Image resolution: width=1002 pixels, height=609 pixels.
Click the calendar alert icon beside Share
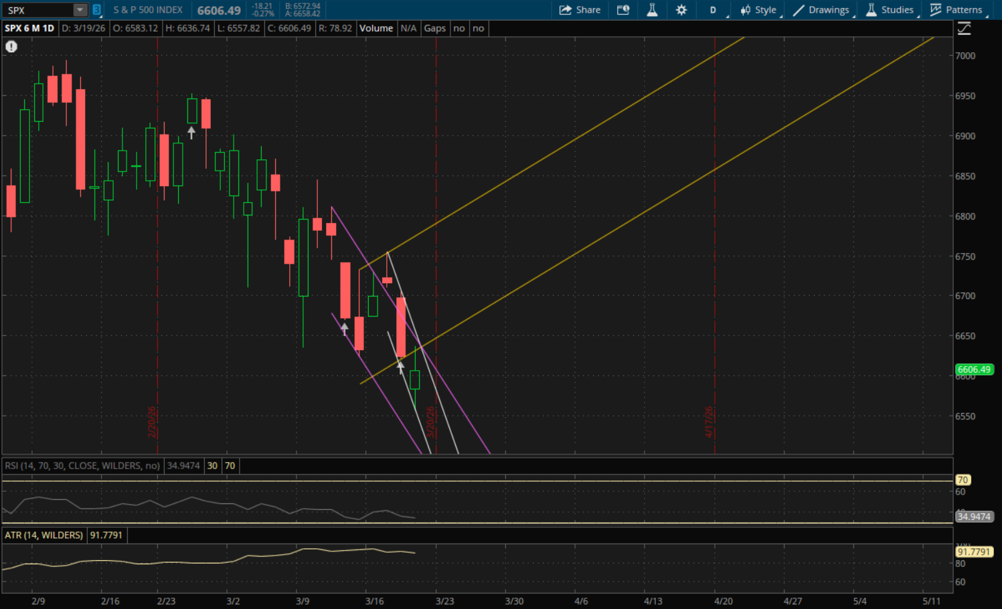(623, 10)
